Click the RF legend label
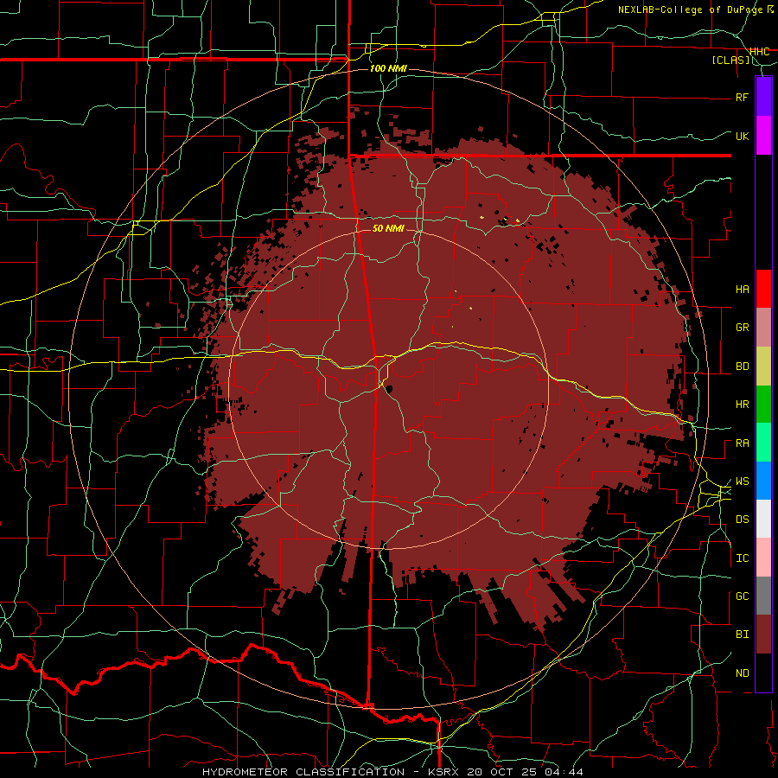Image resolution: width=778 pixels, height=778 pixels. 742,97
